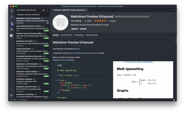Install Markdown Table Prettifier extension

[x=46, y=76]
